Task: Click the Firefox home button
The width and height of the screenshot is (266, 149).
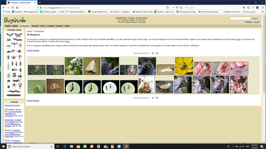Action: [17, 8]
